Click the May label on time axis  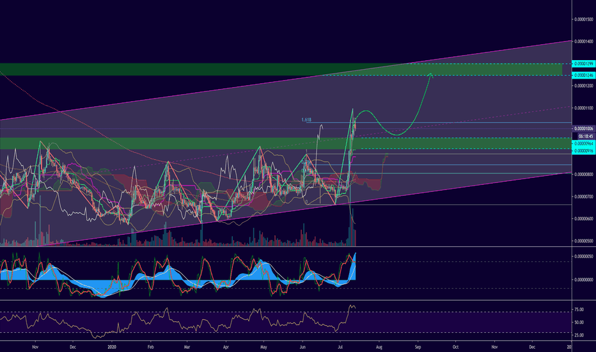coord(263,347)
